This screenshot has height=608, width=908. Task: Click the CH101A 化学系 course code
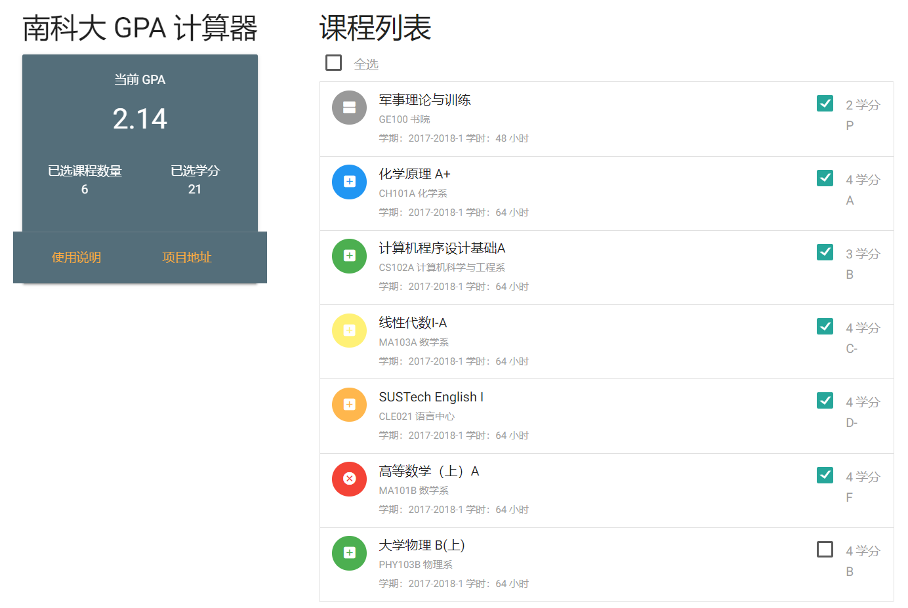coord(413,193)
